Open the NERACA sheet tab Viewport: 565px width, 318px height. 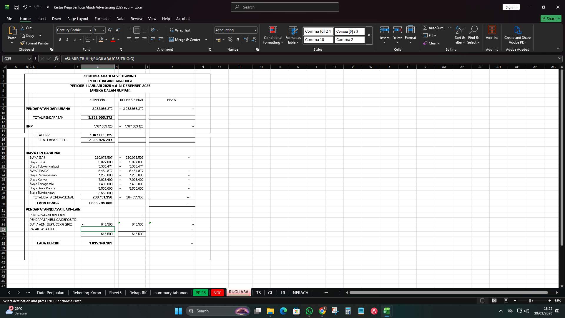[x=300, y=293]
